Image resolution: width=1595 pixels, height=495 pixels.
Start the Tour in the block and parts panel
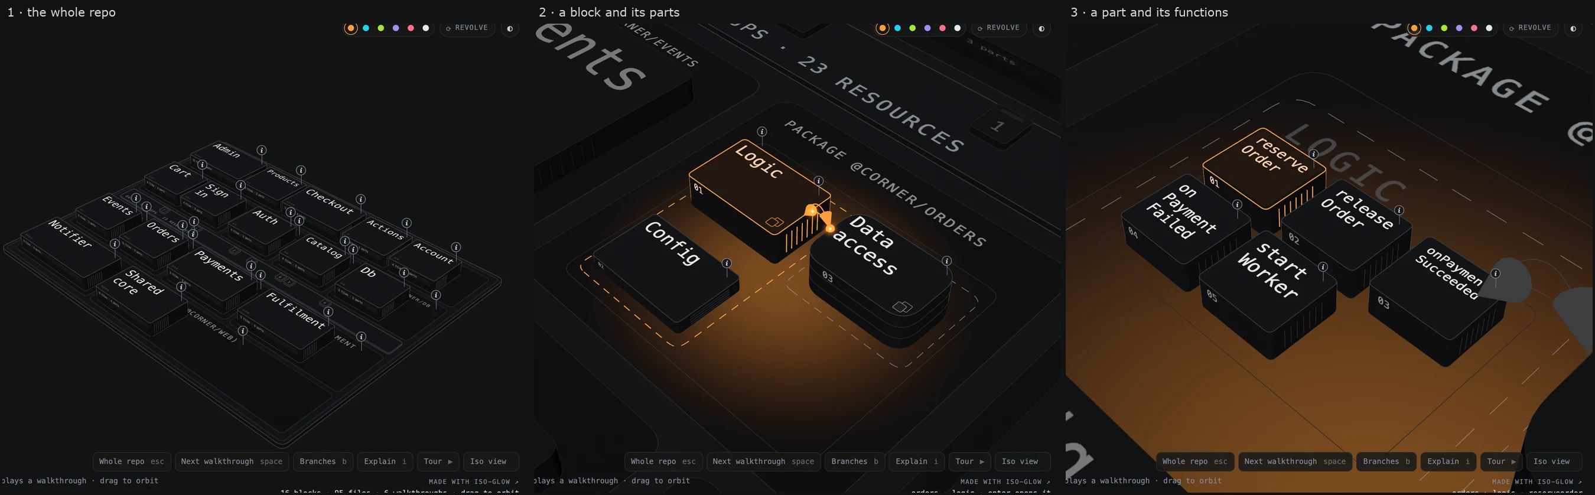pyautogui.click(x=969, y=461)
